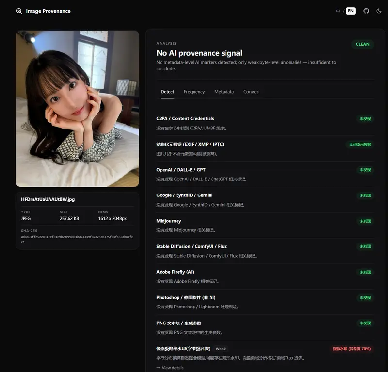Open the GitHub repository icon
388x372 pixels.
[x=366, y=11]
